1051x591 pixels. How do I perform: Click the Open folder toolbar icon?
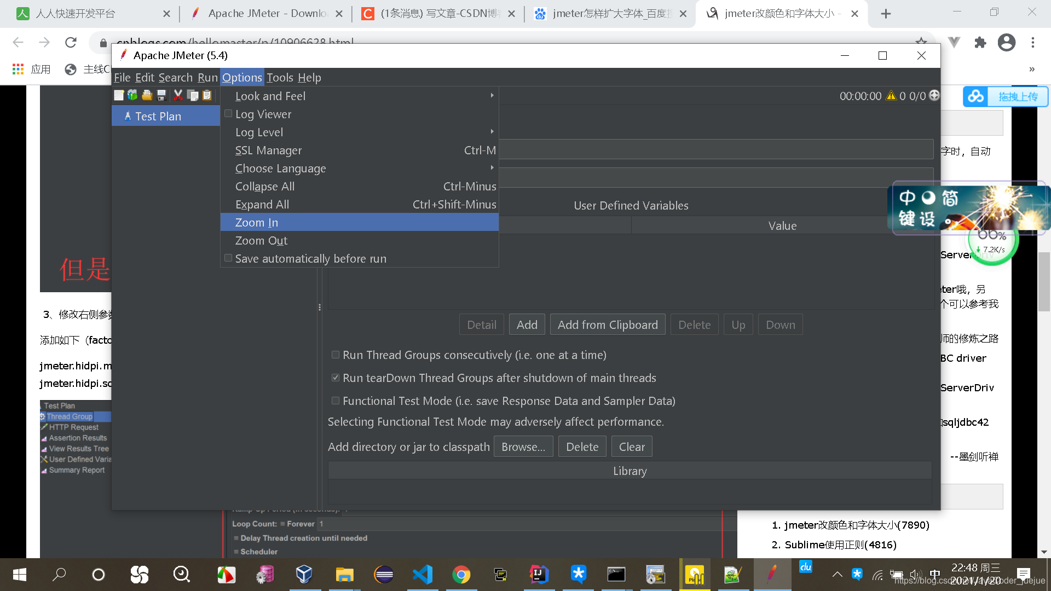tap(147, 96)
